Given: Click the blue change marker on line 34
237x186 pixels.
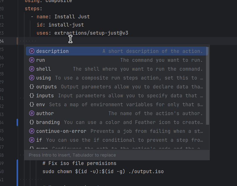Looking at the screenshot, I should 17,122.
